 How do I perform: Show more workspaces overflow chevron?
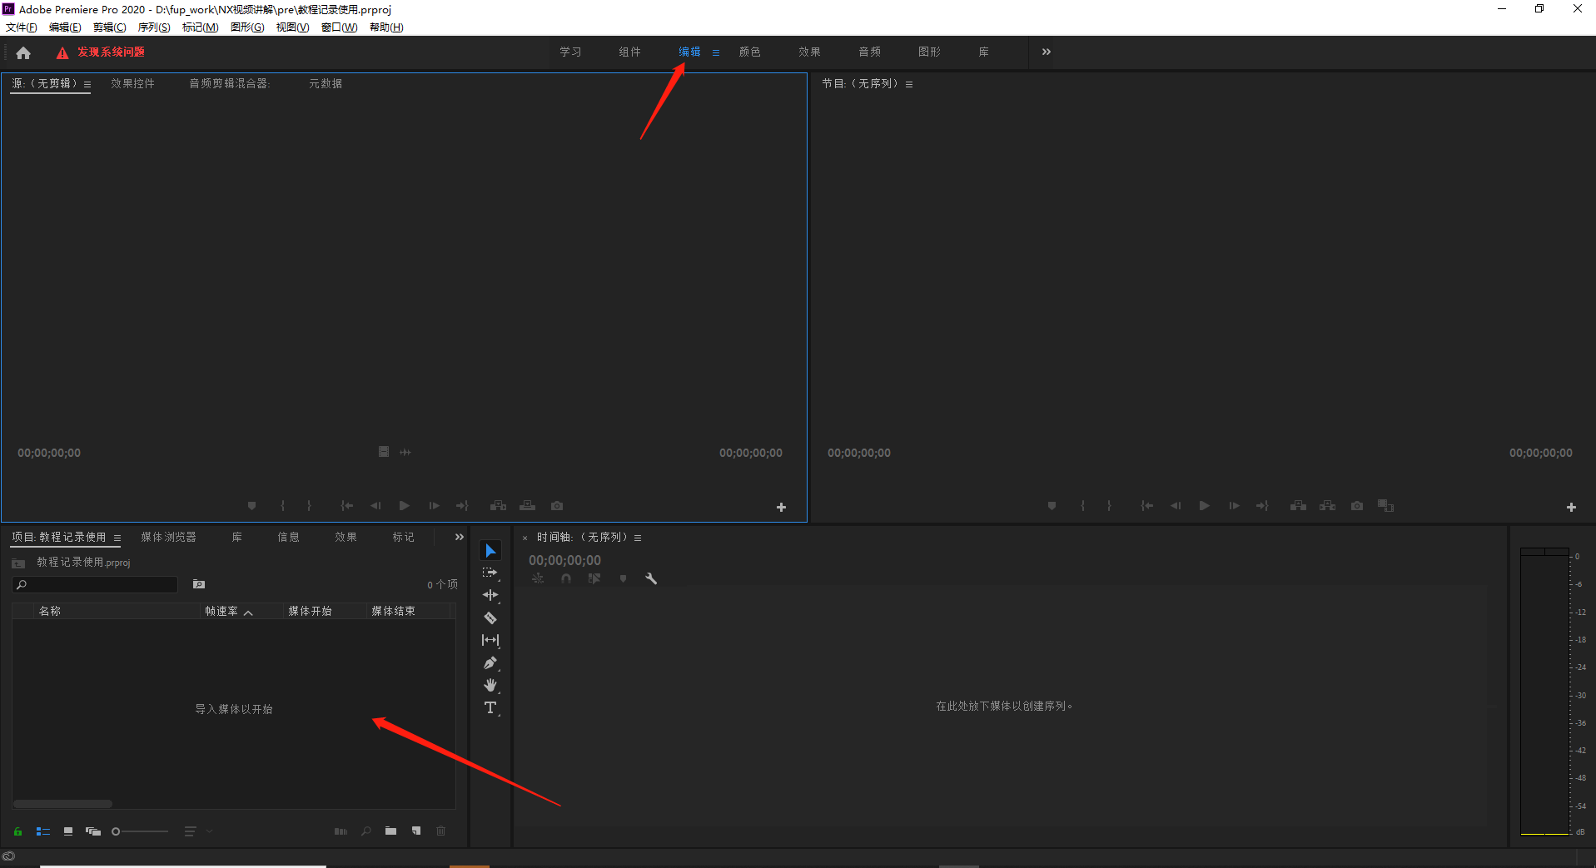pyautogui.click(x=1047, y=52)
